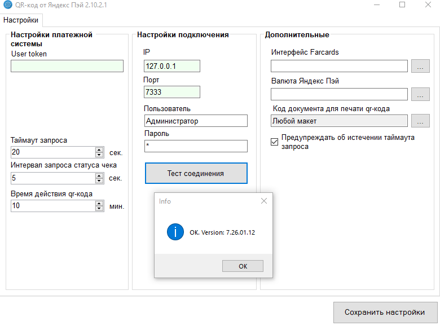Click the Порт field showing 7333
The width and height of the screenshot is (440, 330).
(x=172, y=91)
